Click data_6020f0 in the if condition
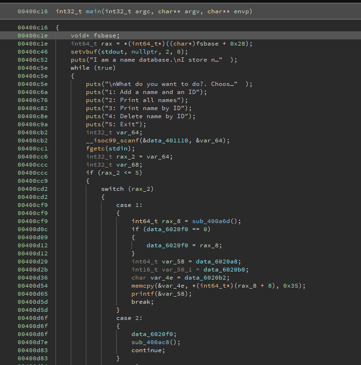Viewport: 361px width, 365px height. 169,229
